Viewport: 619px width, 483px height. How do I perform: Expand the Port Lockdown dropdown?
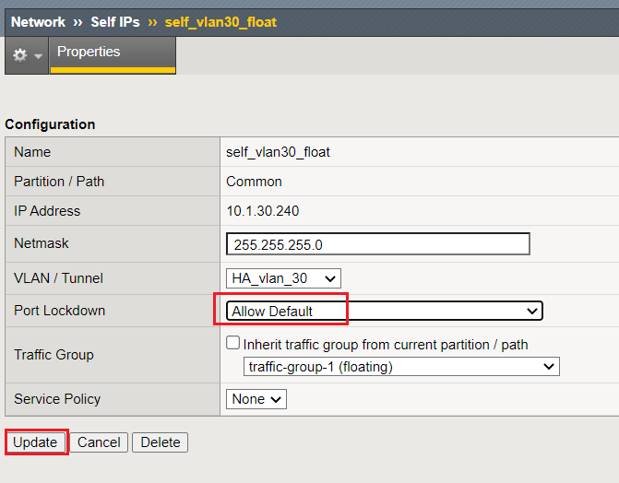tap(385, 311)
